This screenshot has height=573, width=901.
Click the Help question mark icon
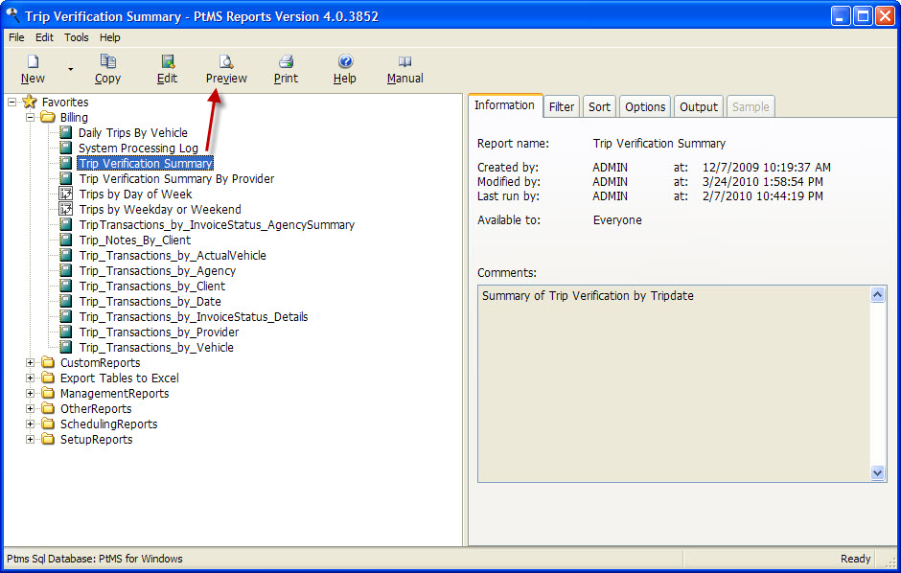pyautogui.click(x=345, y=61)
